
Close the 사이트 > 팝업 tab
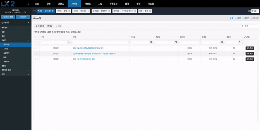[x=69, y=11]
